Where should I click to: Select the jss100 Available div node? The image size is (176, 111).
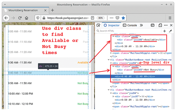[141, 40]
